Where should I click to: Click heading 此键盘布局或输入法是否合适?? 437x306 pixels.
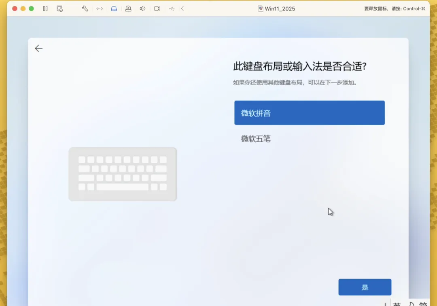(299, 66)
